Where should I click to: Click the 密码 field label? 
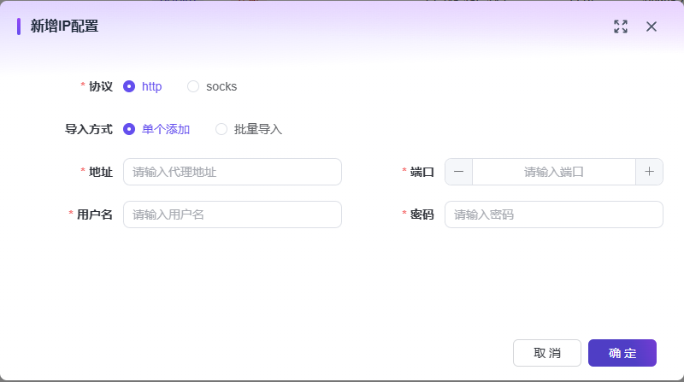422,215
